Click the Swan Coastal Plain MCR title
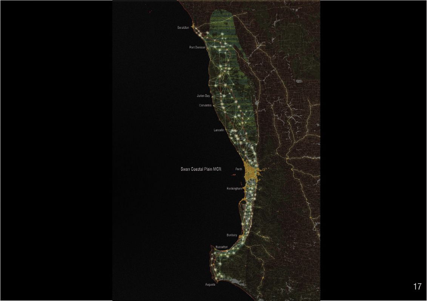Screen dimensions: 427x301 202,169
